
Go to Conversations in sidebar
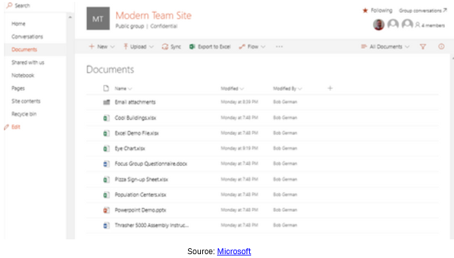[27, 37]
